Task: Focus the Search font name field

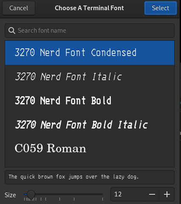Action: pyautogui.click(x=90, y=31)
